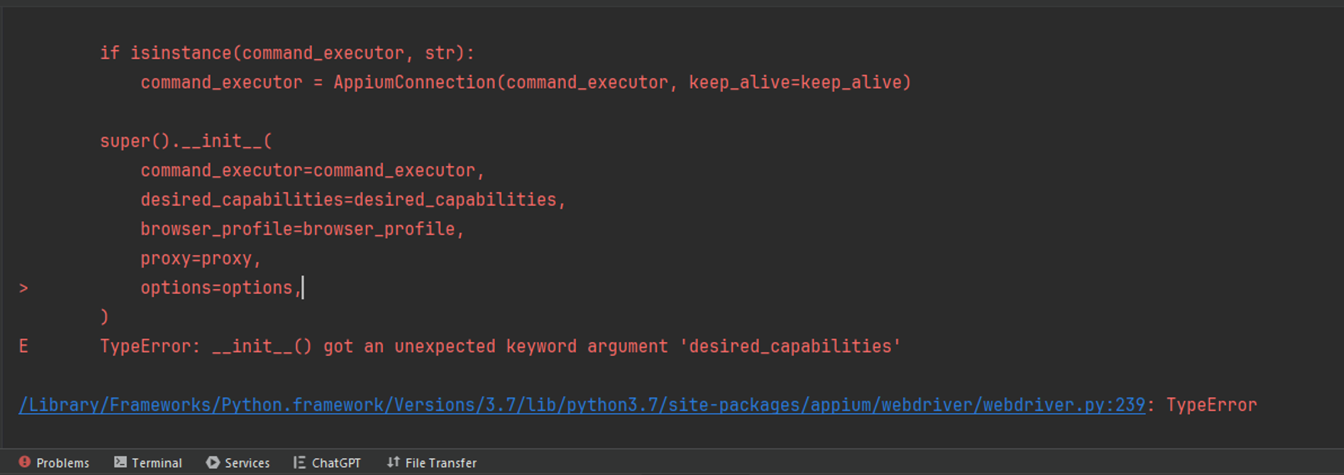This screenshot has width=1344, height=475.
Task: Open the webdriver.py:239 file path link
Action: click(581, 405)
